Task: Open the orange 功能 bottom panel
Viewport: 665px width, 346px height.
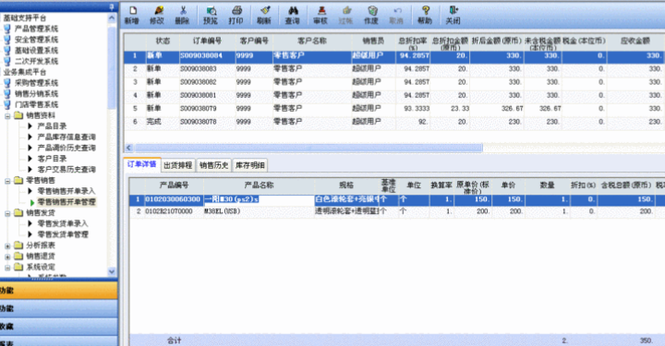Action: (x=58, y=291)
